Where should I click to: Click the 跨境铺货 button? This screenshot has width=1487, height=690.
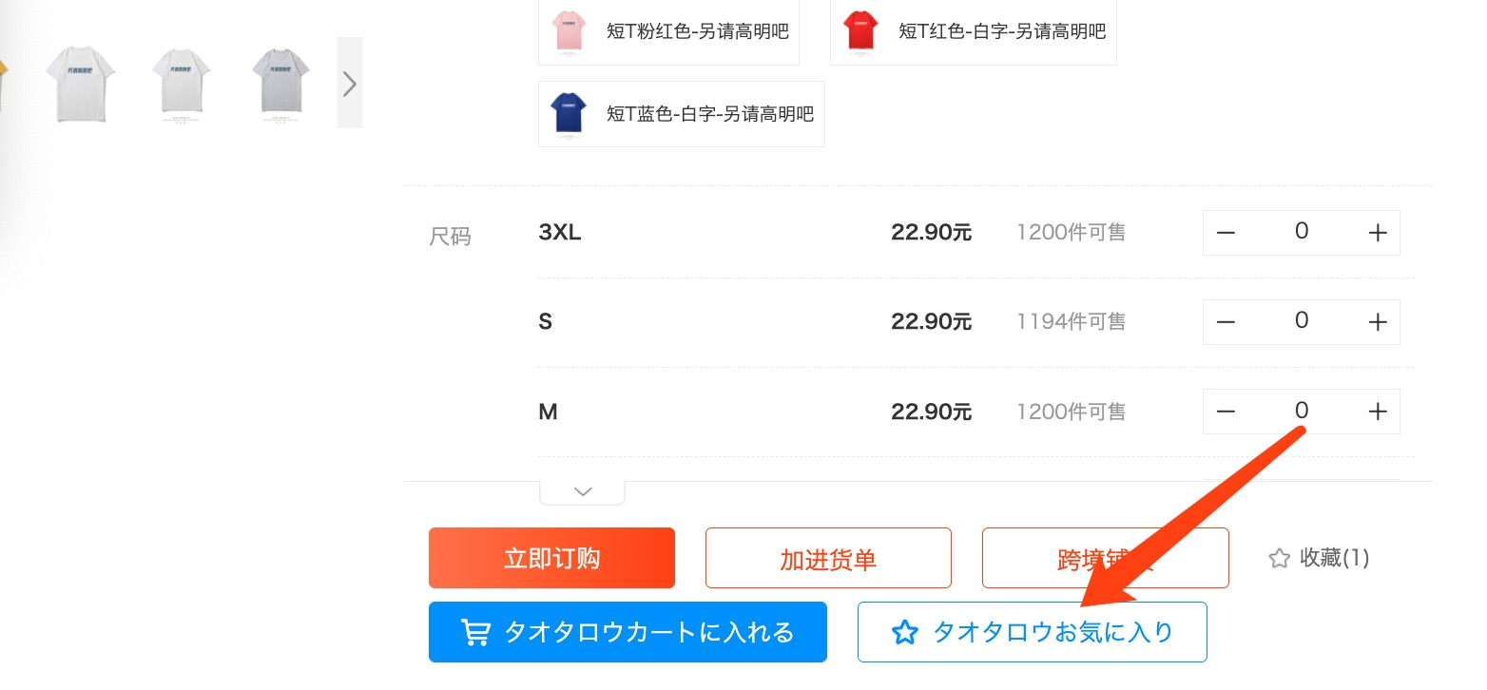(x=1105, y=559)
